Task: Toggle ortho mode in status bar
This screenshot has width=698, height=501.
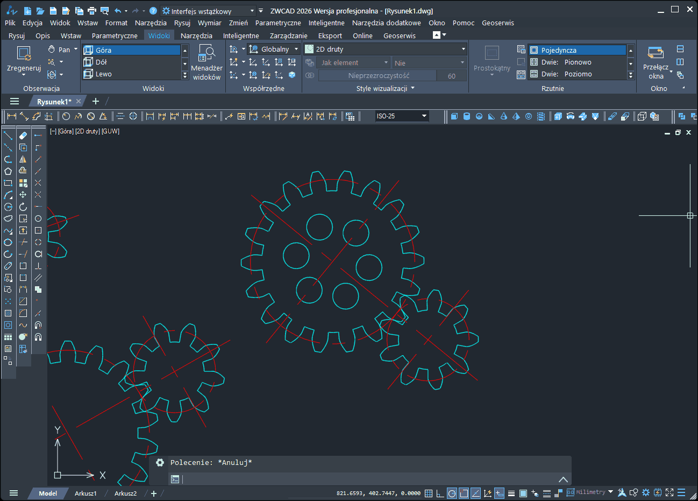Action: pos(440,493)
